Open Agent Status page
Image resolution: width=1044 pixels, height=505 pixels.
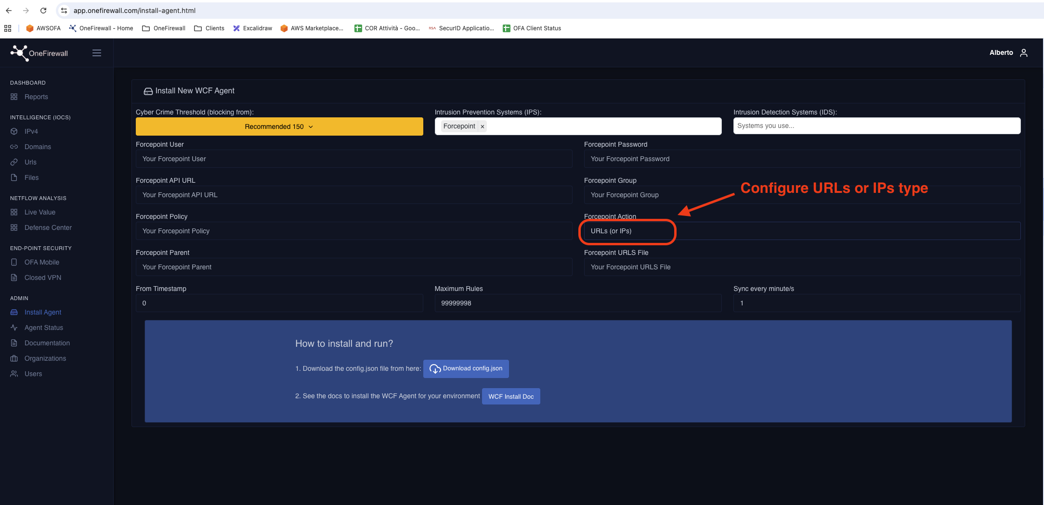[44, 328]
